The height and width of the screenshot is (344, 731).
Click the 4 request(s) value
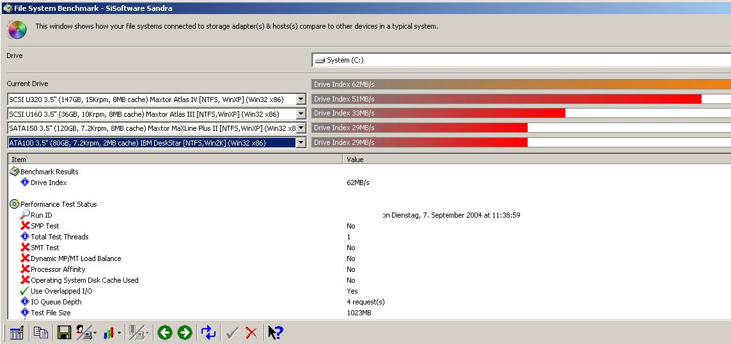click(366, 302)
